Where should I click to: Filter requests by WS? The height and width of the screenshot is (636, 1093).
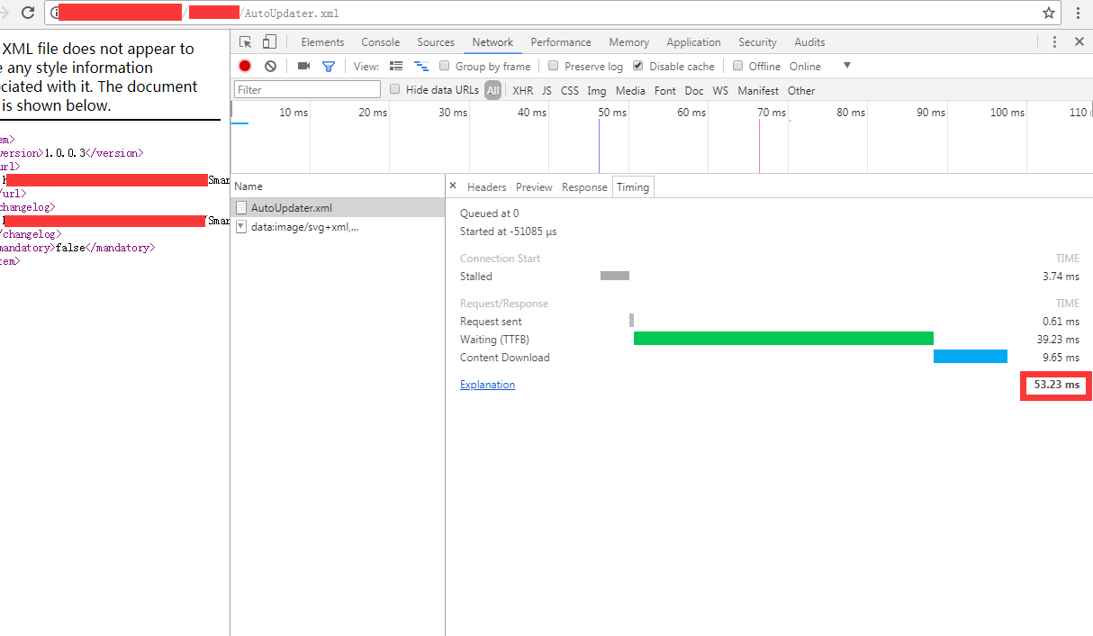click(720, 90)
